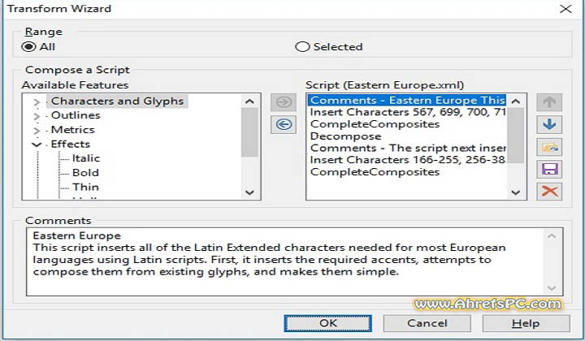
Task: Expand the Outlines tree node
Action: point(37,116)
